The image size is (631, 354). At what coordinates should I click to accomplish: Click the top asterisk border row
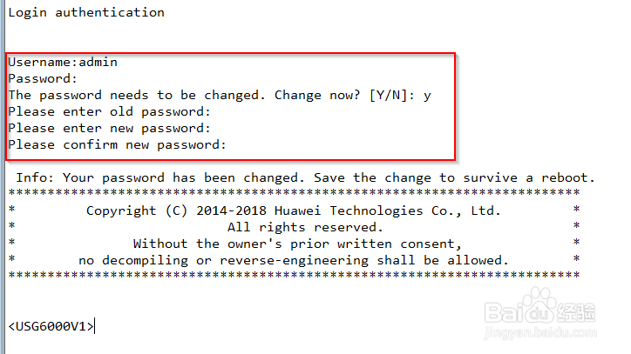(x=294, y=192)
